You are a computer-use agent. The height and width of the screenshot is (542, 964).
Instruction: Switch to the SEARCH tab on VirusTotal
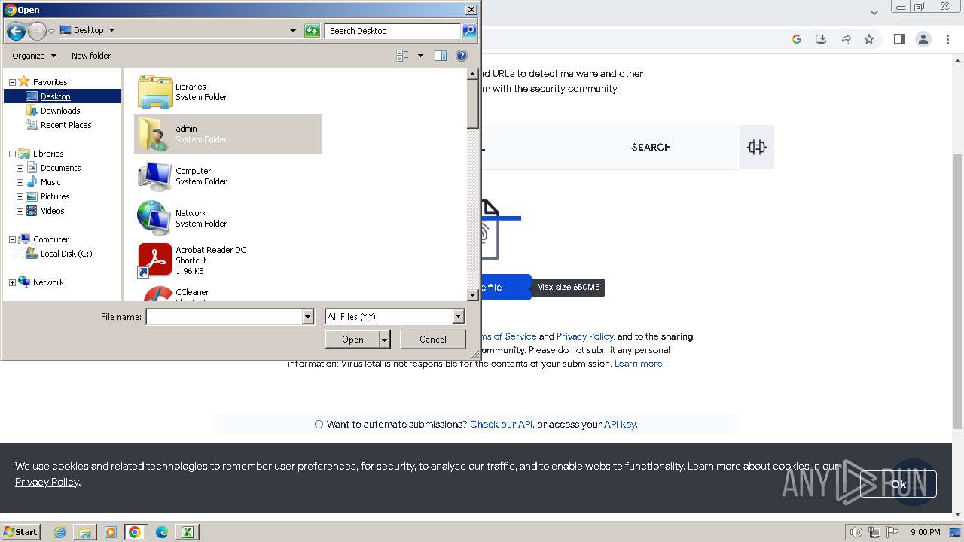(x=651, y=148)
